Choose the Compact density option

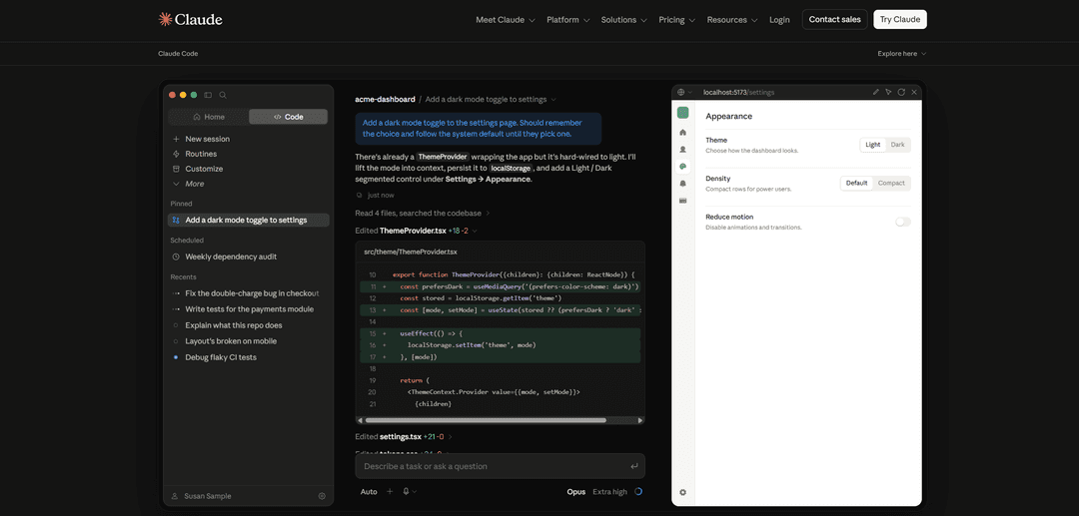[891, 184]
